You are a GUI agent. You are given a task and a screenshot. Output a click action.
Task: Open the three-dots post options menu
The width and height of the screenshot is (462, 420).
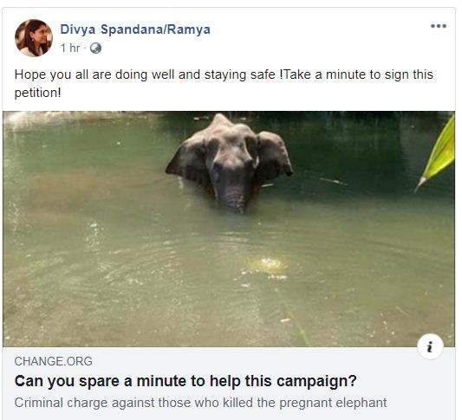coord(438,26)
